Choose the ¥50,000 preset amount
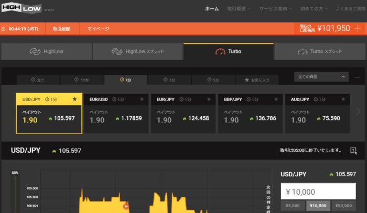 (x=343, y=206)
